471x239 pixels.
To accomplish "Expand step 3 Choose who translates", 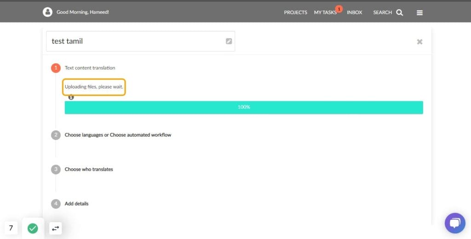I will 89,169.
